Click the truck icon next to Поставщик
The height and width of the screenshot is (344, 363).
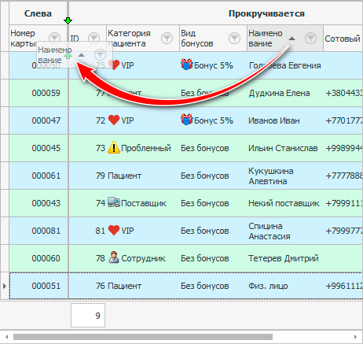114,202
